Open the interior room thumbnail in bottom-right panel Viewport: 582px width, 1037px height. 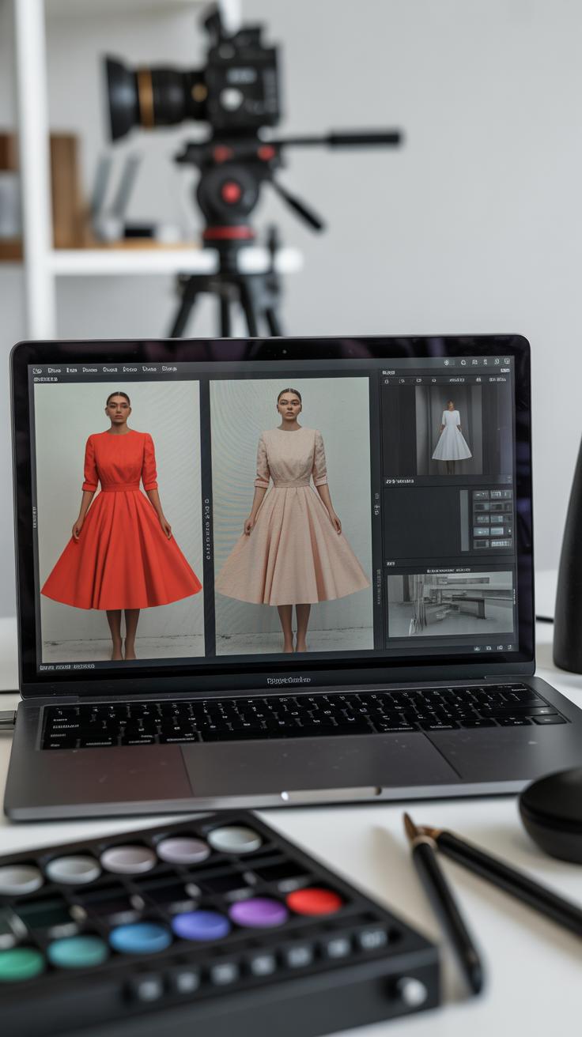coord(450,603)
